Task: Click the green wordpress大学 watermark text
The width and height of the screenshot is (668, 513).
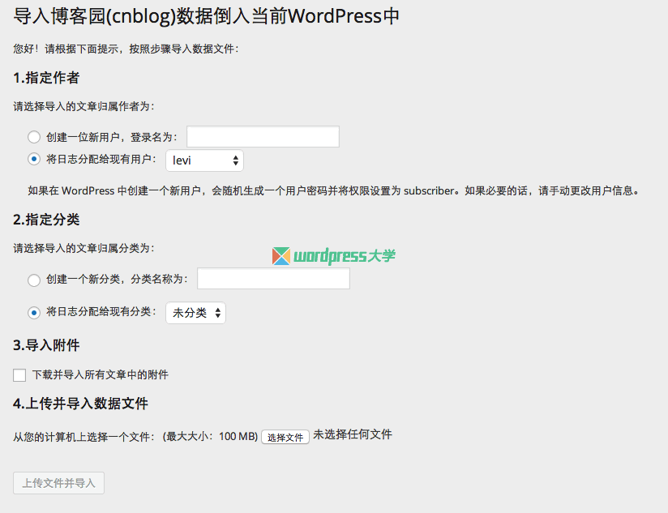Action: [x=344, y=256]
